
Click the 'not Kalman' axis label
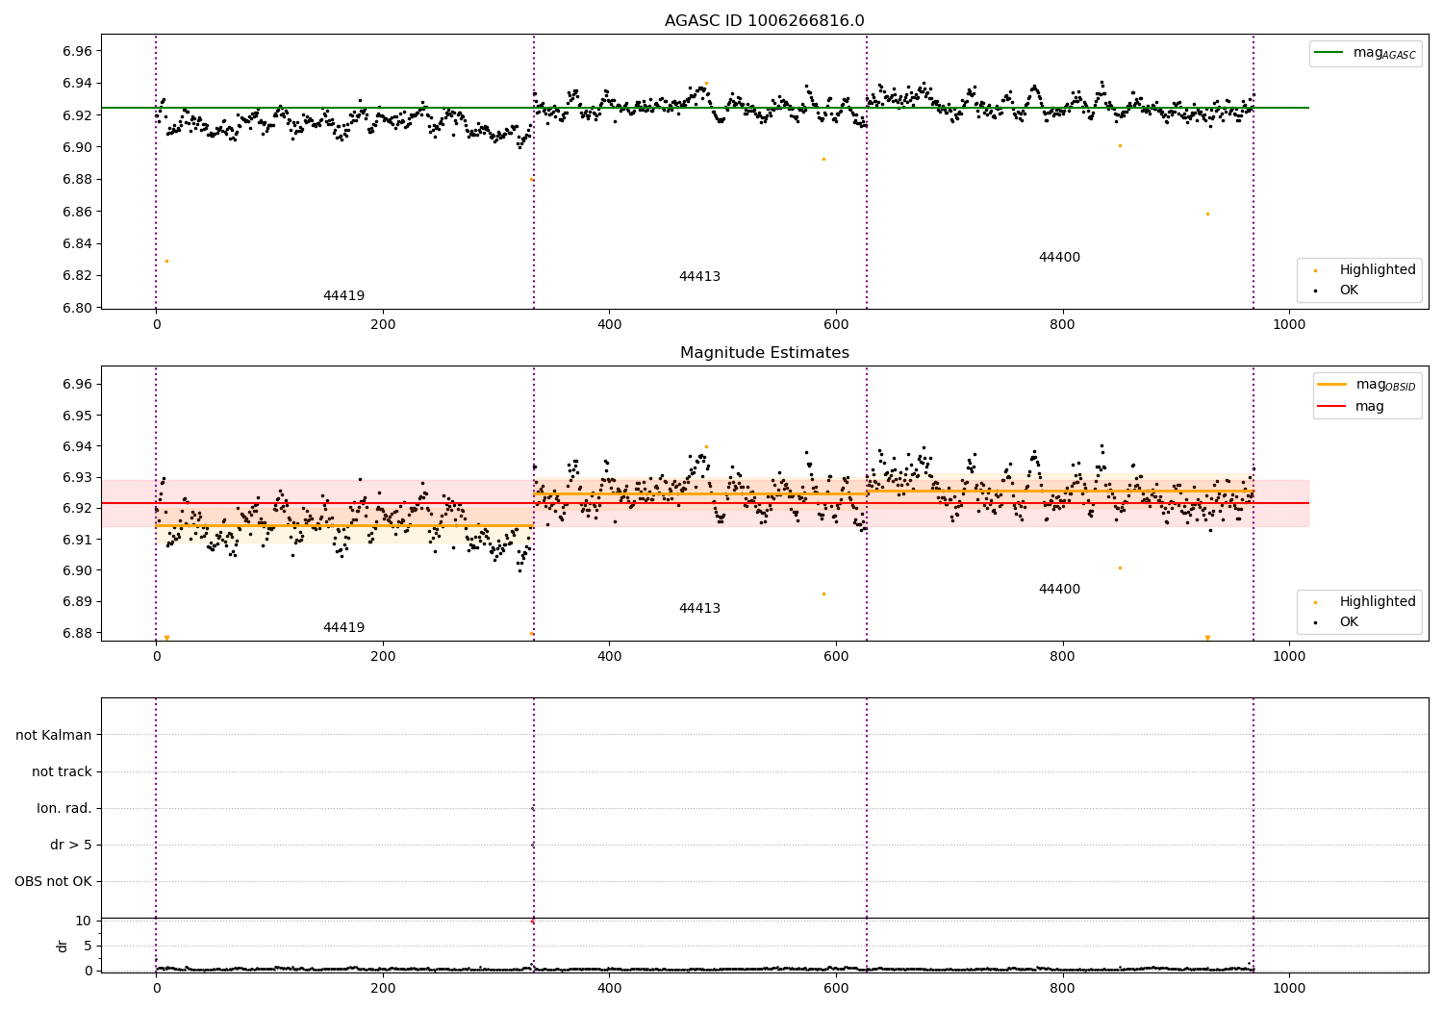(54, 735)
